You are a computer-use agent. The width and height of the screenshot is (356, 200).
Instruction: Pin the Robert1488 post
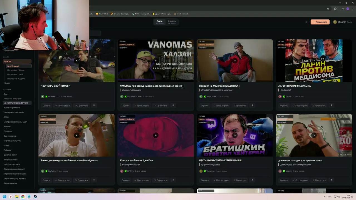[x=252, y=106]
